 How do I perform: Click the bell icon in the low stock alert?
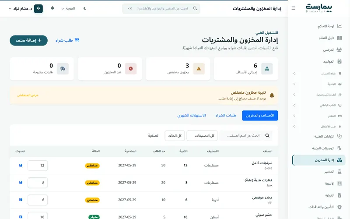(x=272, y=95)
